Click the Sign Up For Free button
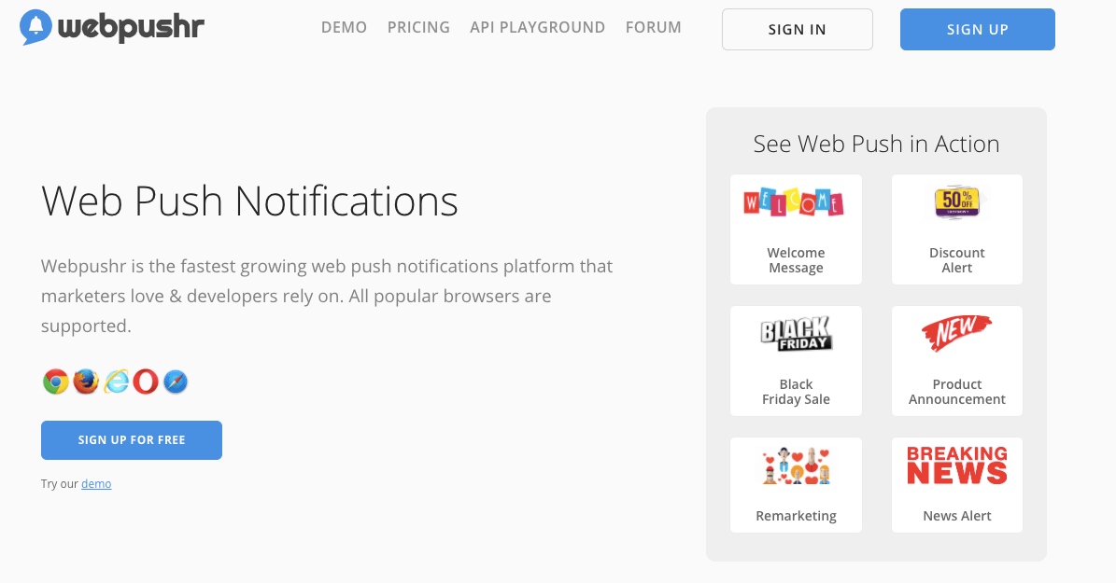 click(132, 440)
